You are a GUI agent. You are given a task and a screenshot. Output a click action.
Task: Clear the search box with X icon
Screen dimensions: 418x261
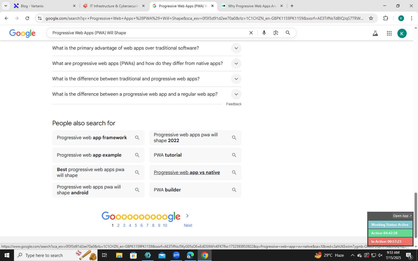pyautogui.click(x=251, y=33)
